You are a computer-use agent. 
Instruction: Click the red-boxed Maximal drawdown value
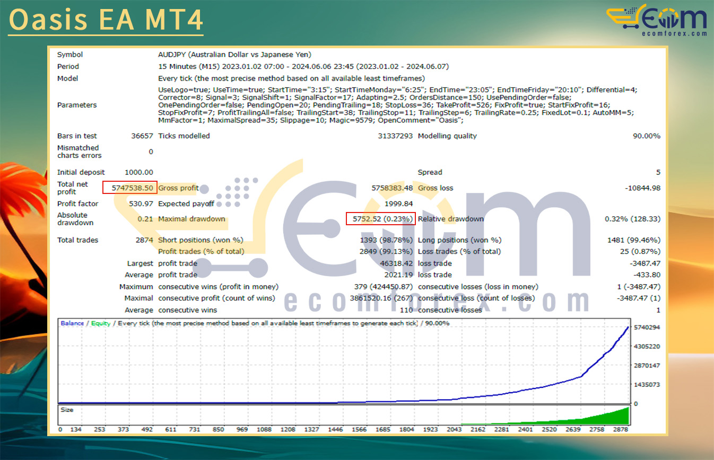(x=380, y=219)
